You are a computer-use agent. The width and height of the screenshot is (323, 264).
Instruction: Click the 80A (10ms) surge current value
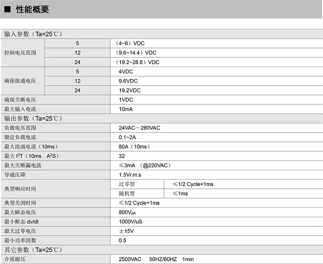click(134, 147)
